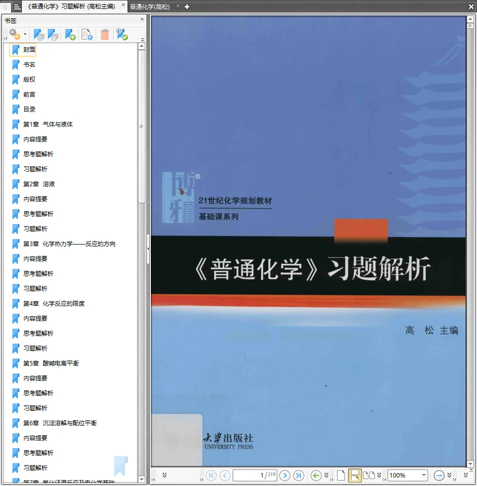The image size is (477, 486).
Task: Open bookmark options gear menu
Action: (x=14, y=34)
